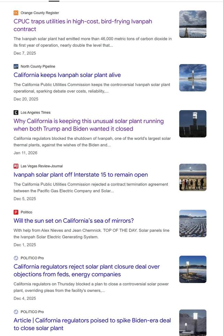223x336 pixels.
Task: Click the red Politico favicon
Action: [x=16, y=212]
